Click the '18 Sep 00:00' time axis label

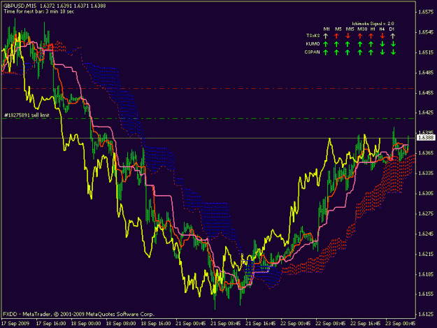click(86, 324)
